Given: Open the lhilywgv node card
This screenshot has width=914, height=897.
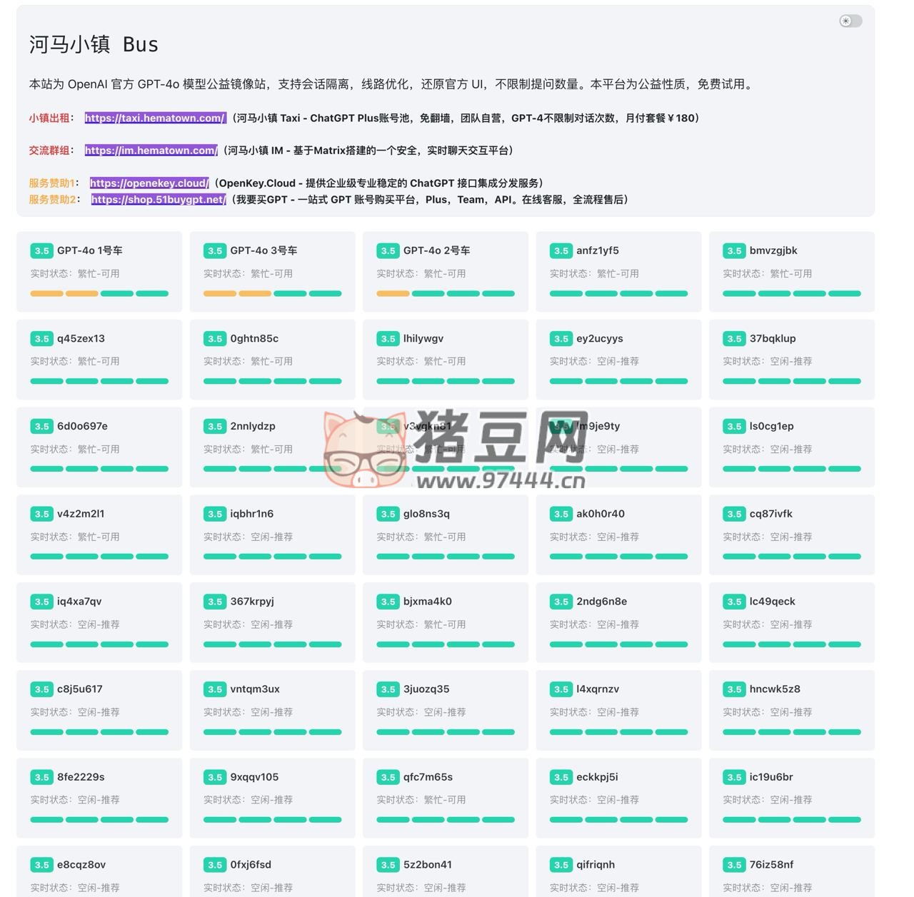Looking at the screenshot, I should [446, 358].
